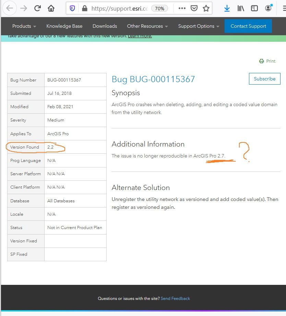Screen dimensions: 286x316
Task: Save page to Pocket
Action: [194, 8]
